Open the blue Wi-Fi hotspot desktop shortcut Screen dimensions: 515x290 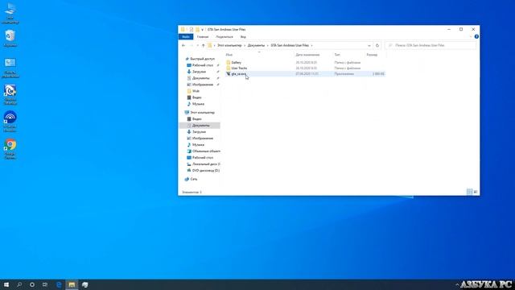click(x=10, y=122)
